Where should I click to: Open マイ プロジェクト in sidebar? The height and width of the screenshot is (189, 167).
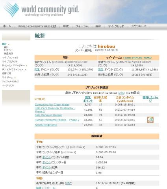point(9,61)
